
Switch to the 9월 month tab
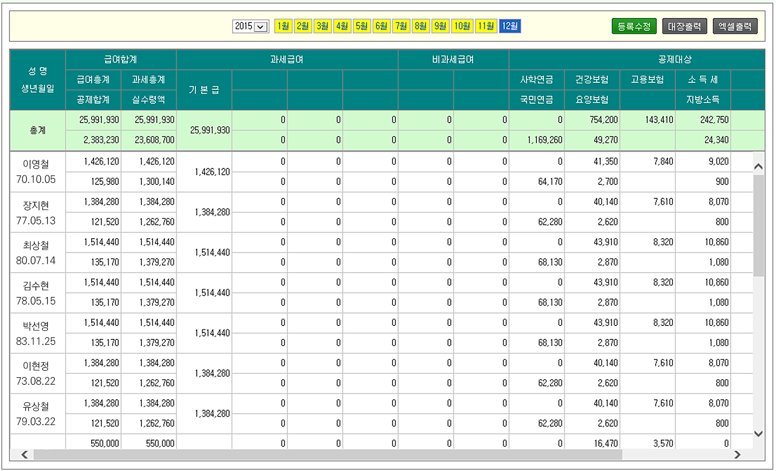click(x=440, y=26)
